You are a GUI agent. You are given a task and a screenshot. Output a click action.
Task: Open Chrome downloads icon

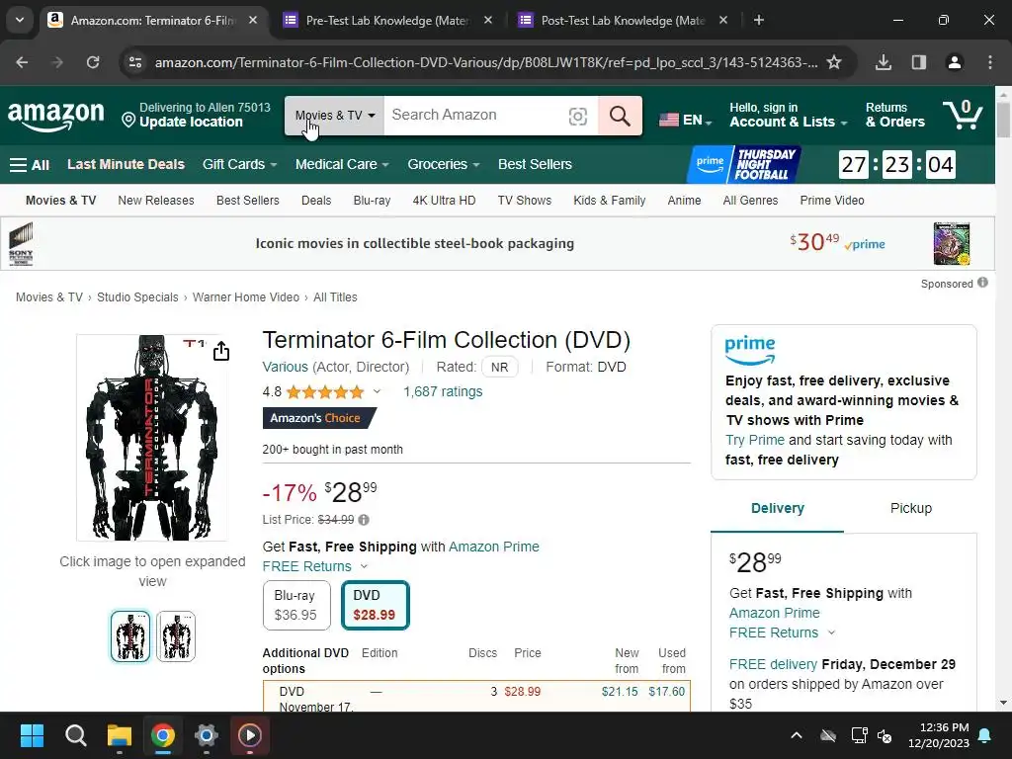(x=883, y=62)
